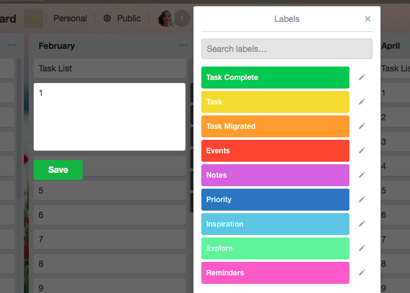Toggle the orange Task Migrated label
This screenshot has height=293, width=410.
[275, 126]
